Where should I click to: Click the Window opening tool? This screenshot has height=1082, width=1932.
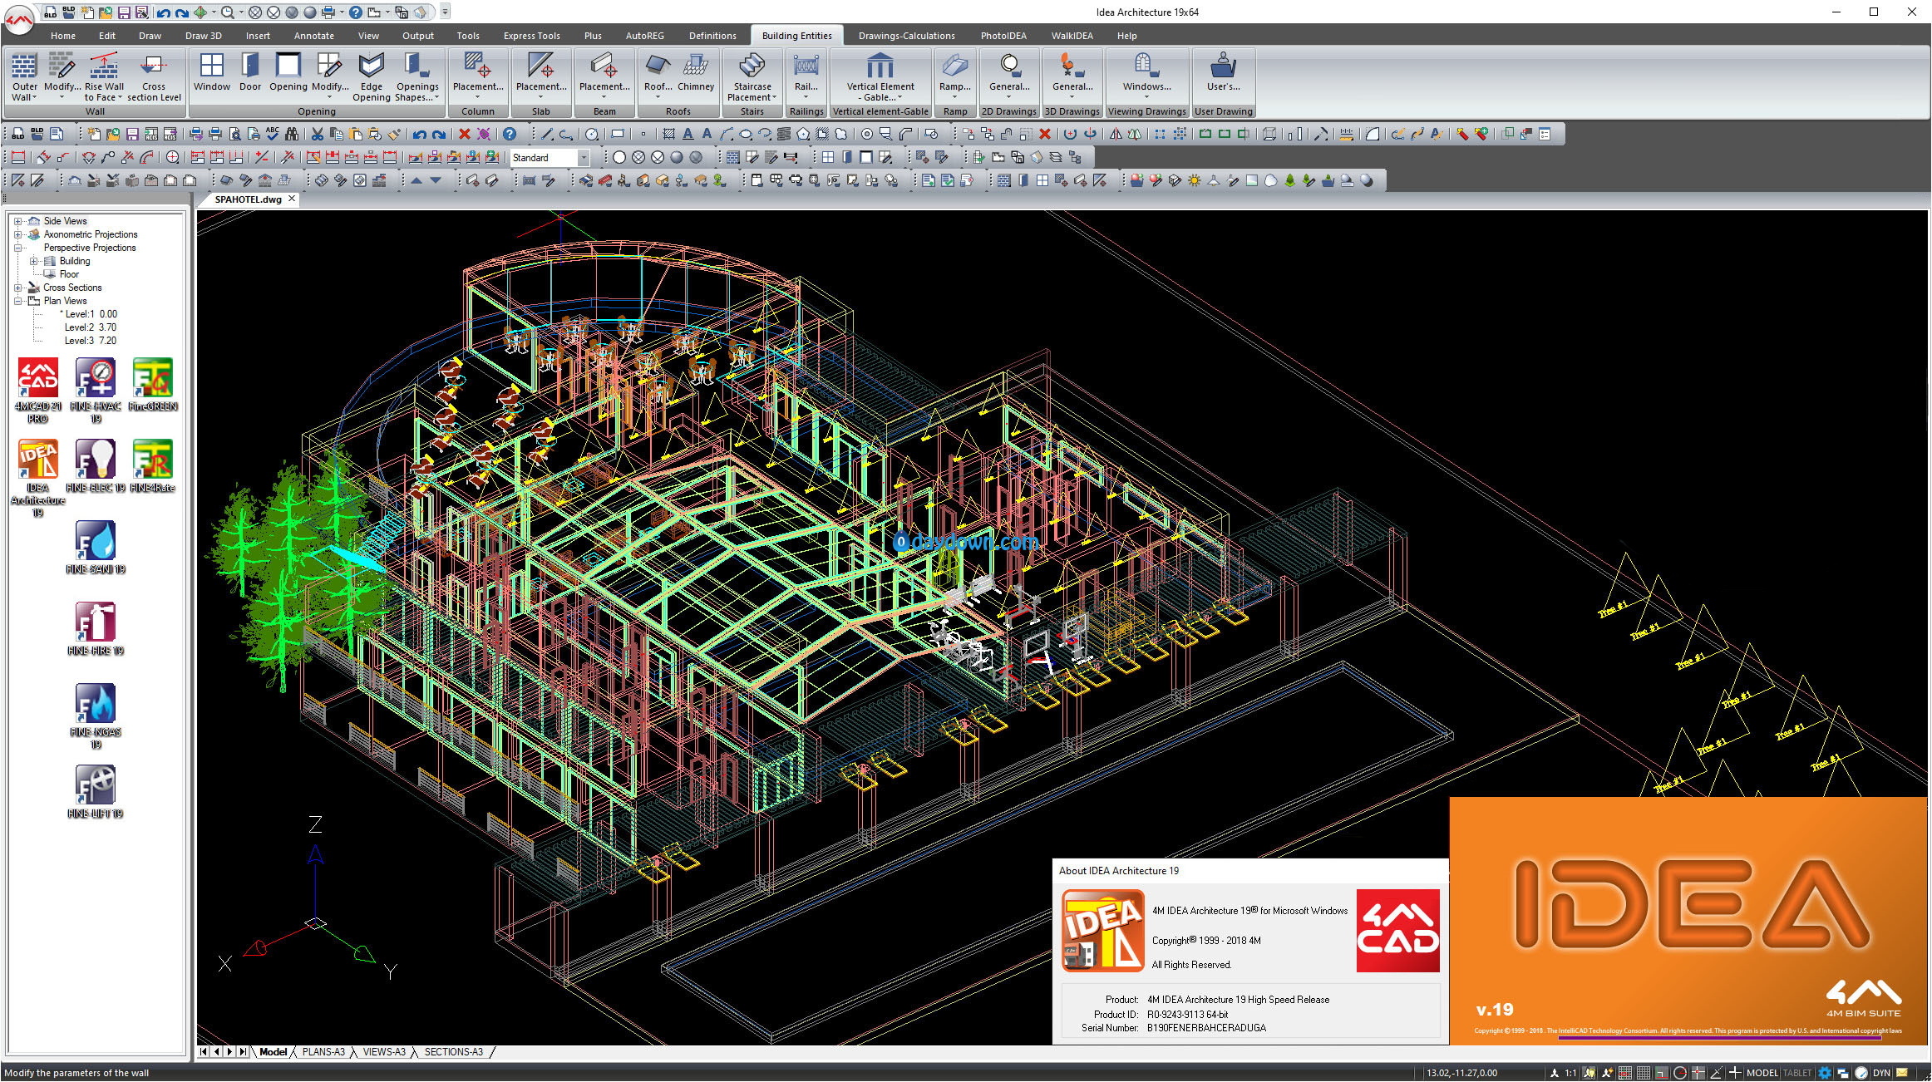pyautogui.click(x=212, y=72)
